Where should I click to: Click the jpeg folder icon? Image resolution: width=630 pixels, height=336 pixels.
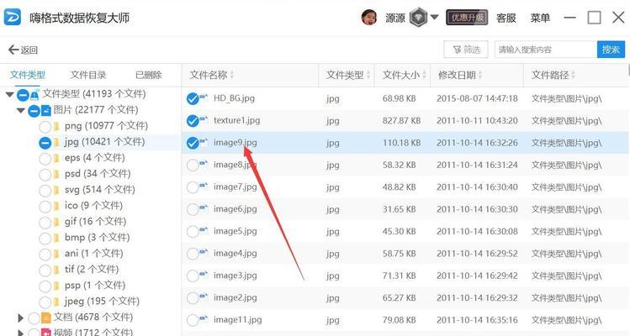pyautogui.click(x=56, y=302)
